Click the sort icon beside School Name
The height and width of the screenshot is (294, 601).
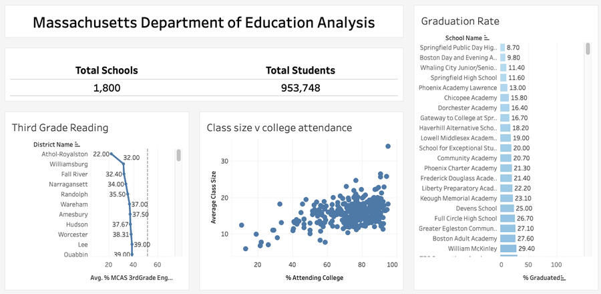tap(487, 39)
